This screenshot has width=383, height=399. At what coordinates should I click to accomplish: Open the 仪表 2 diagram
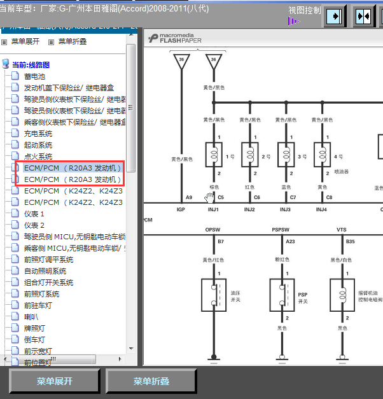pos(34,225)
